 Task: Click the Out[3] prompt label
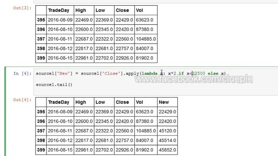tap(22, 8)
